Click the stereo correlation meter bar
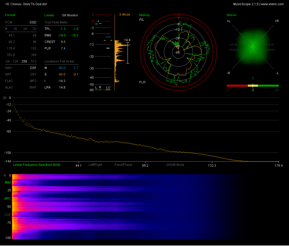This screenshot has height=246, width=289. click(253, 85)
